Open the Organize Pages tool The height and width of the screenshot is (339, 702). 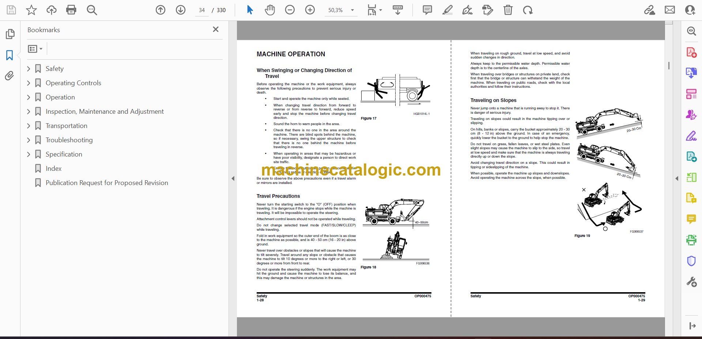tap(691, 94)
